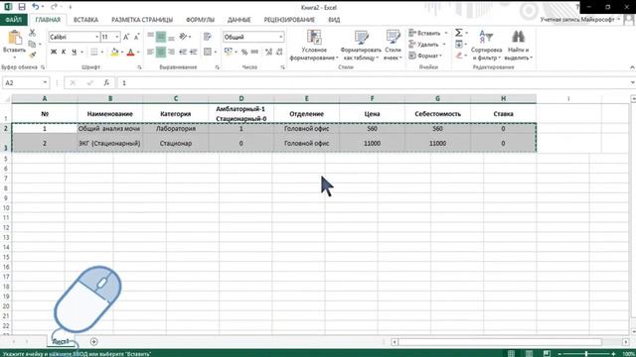The height and width of the screenshot is (357, 636).
Task: Click the decrease indent icon
Action: coord(183,52)
